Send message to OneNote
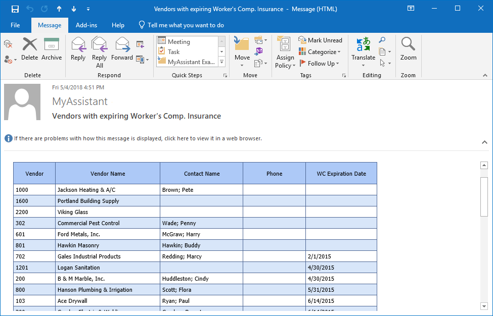 pos(259,51)
